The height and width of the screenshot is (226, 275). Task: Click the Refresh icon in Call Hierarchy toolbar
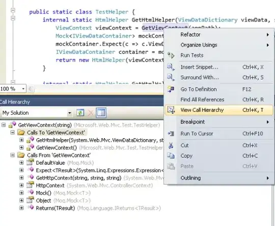[80, 113]
